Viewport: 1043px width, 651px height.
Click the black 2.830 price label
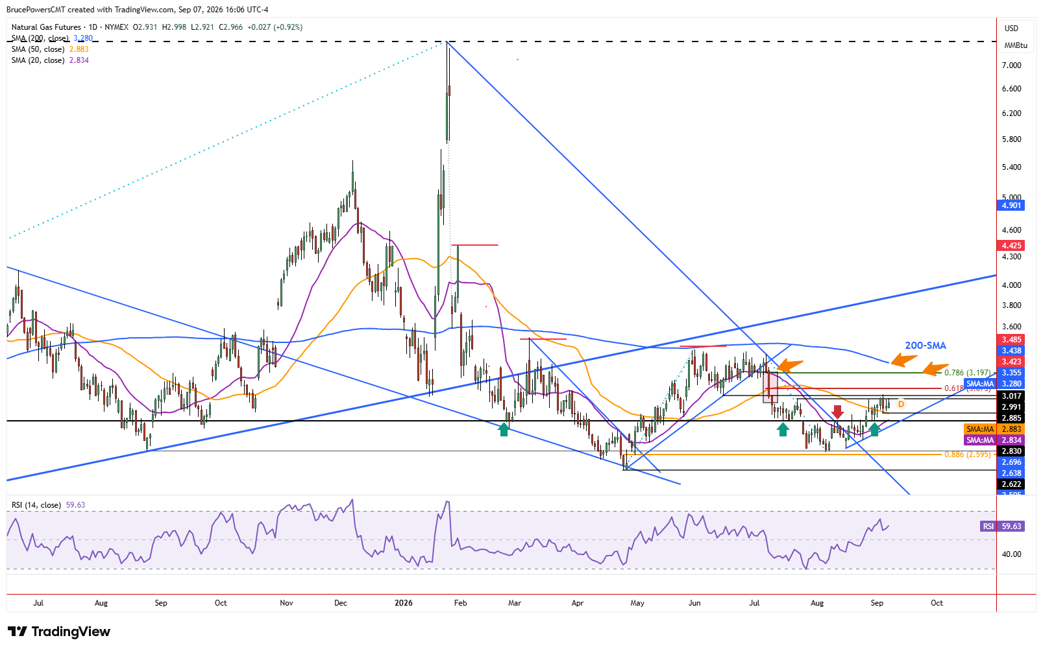tap(1011, 451)
